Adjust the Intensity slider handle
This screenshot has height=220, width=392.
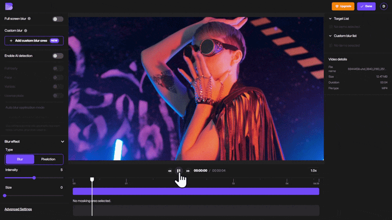[x=34, y=178]
